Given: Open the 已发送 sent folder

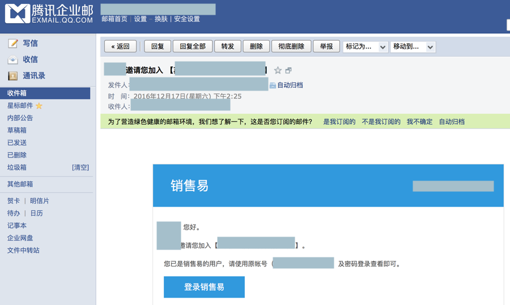Looking at the screenshot, I should (17, 143).
